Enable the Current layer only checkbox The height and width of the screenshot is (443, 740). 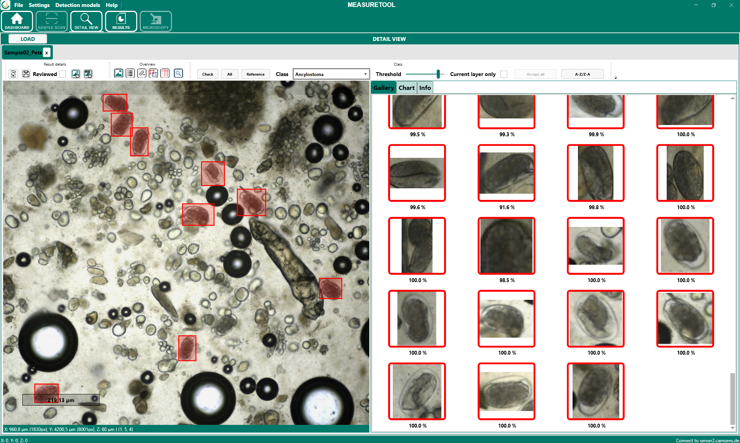click(x=503, y=74)
